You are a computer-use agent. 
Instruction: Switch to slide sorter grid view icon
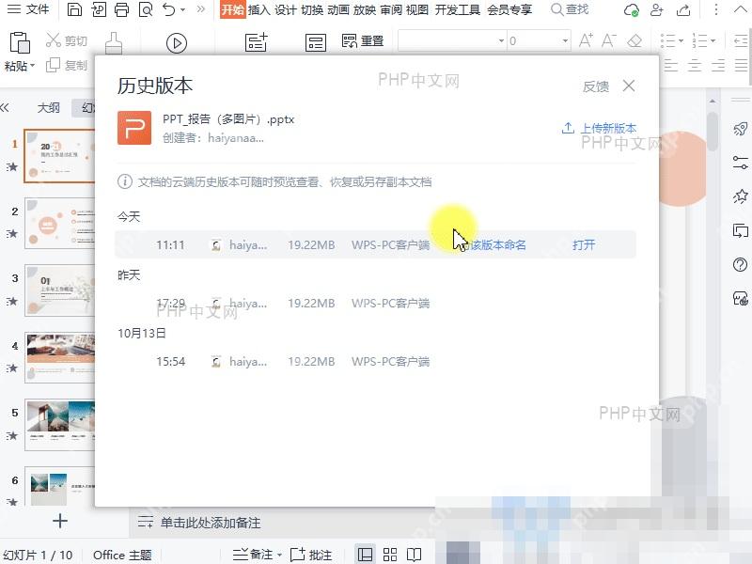coord(390,555)
